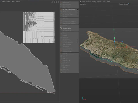The height and width of the screenshot is (103, 138).
Task: Click the Fit UV to Canvas icon
Action: (x=61, y=28)
